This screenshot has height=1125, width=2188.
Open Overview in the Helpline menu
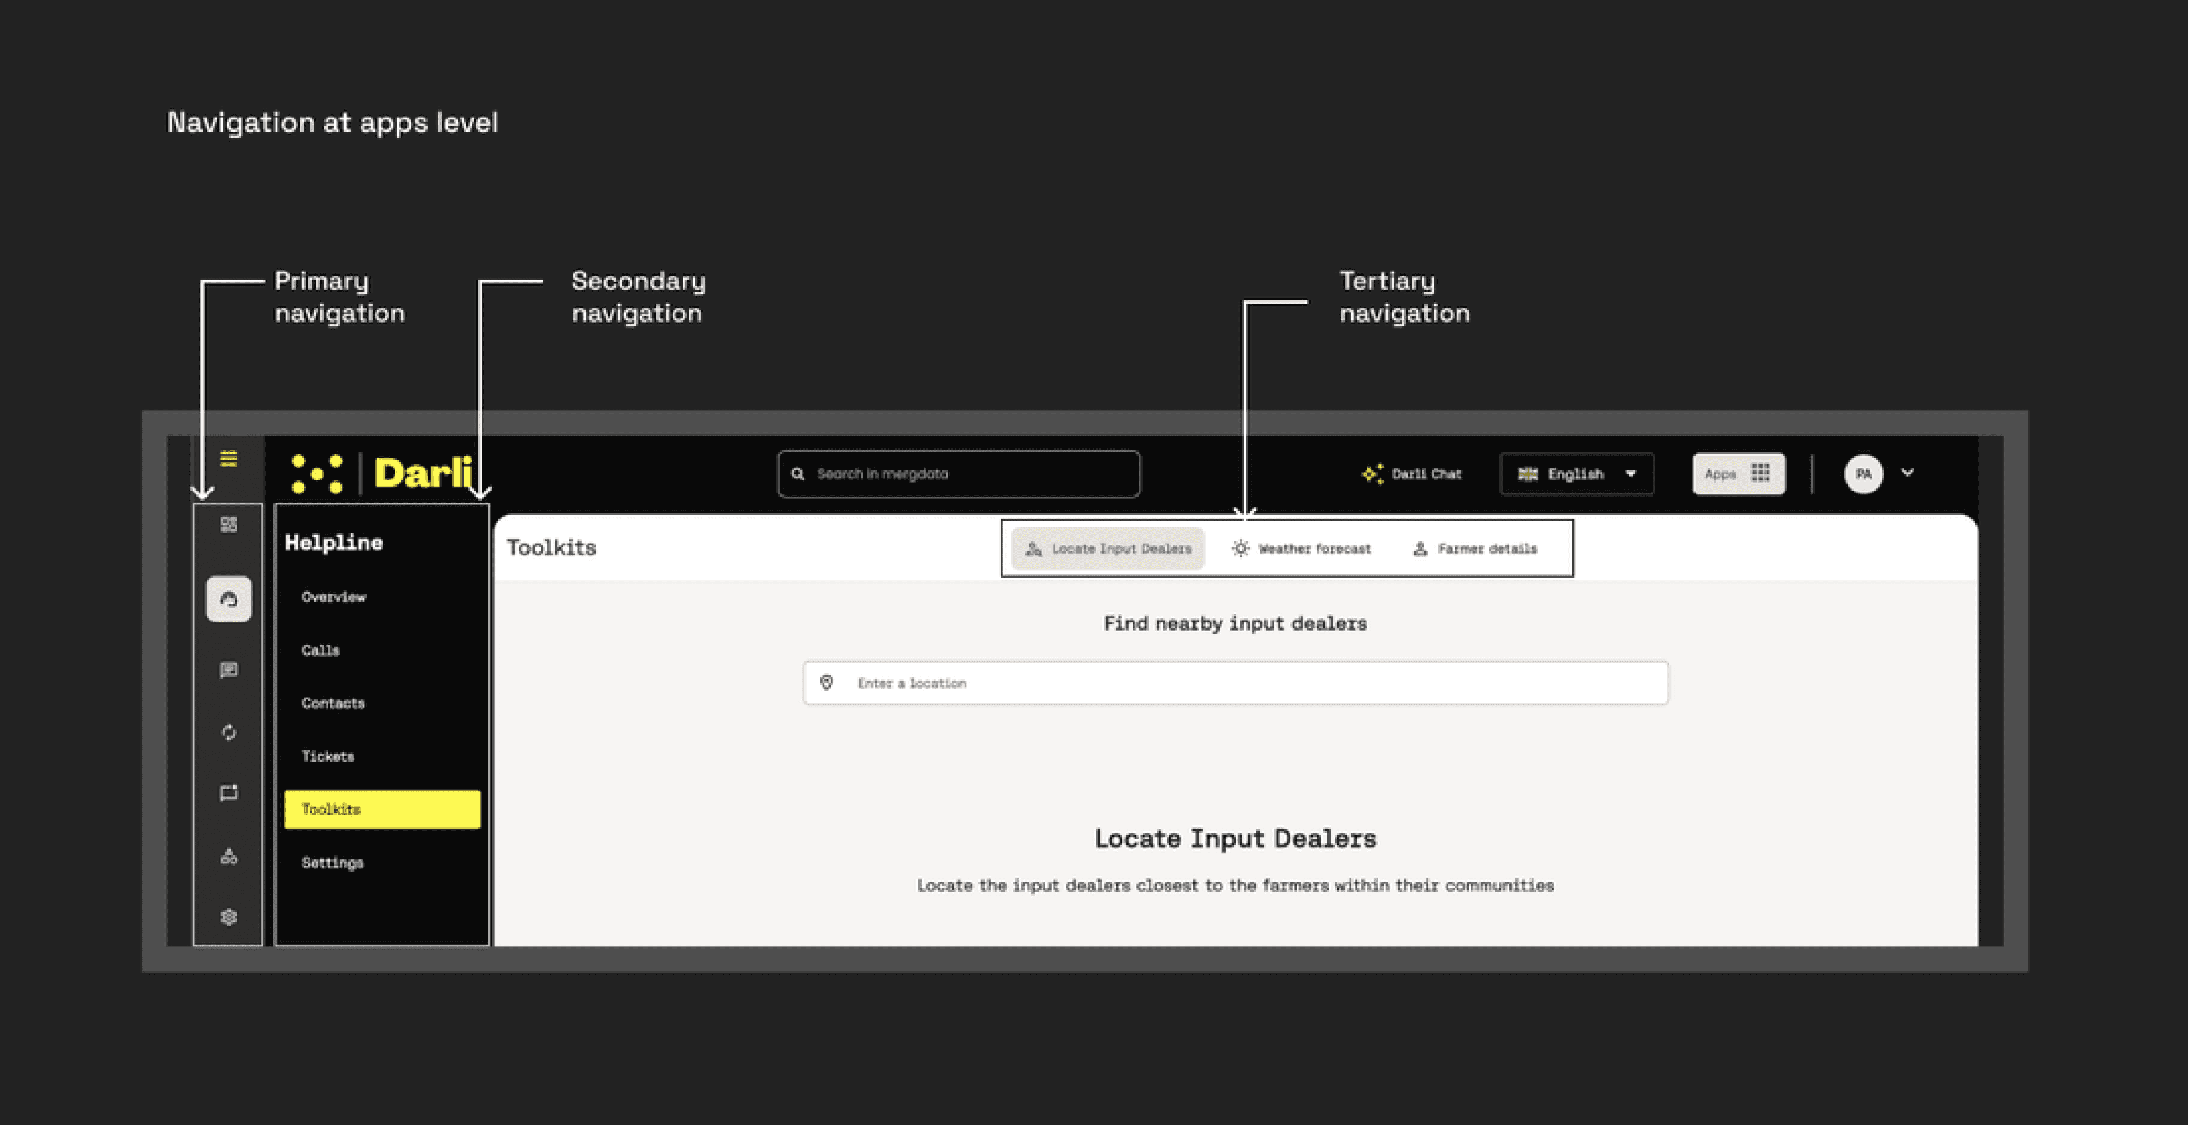coord(334,597)
